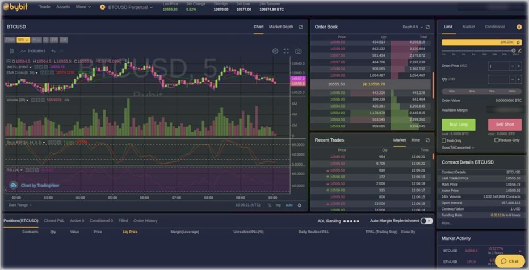
Task: Open the GoodTillCancelled dropdown
Action: point(458,148)
